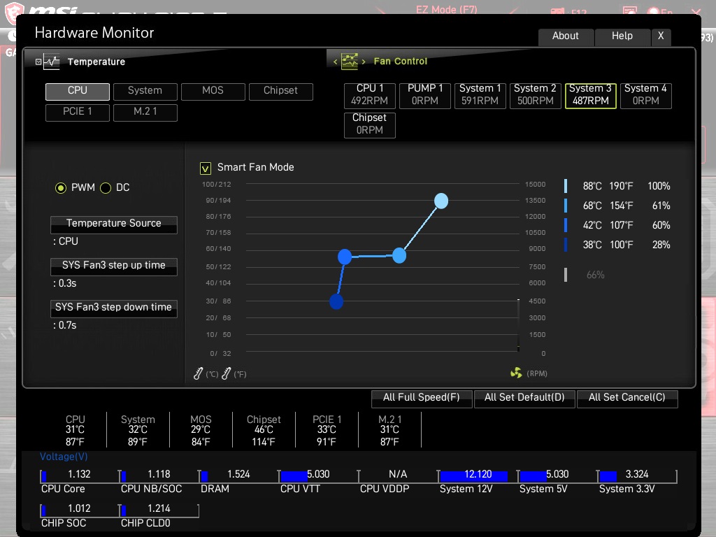The height and width of the screenshot is (537, 716).
Task: Click the fan RPM icon
Action: [x=516, y=373]
